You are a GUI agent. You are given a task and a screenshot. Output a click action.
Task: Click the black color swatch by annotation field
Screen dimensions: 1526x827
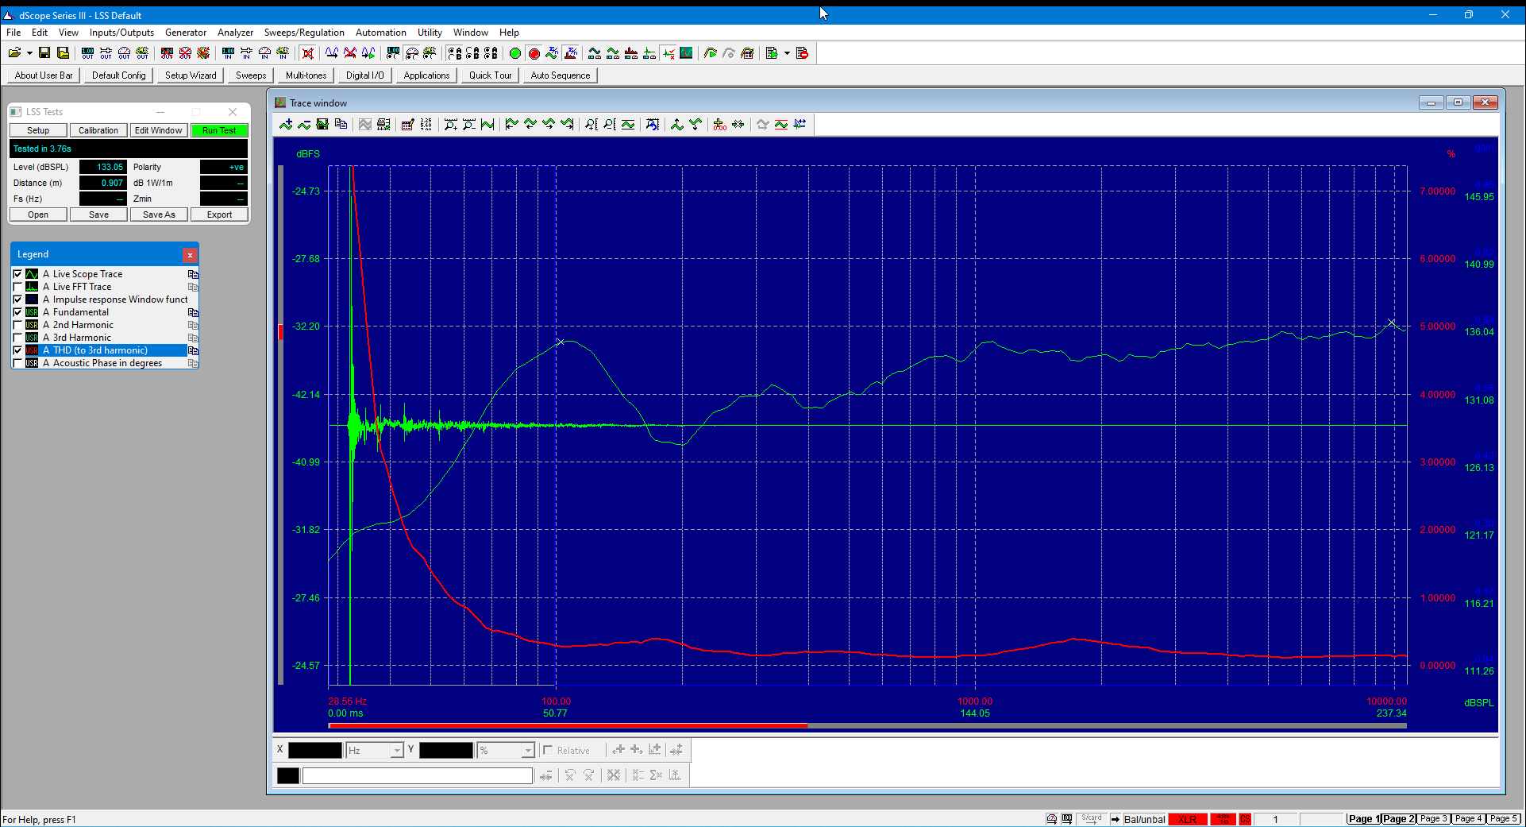(288, 775)
